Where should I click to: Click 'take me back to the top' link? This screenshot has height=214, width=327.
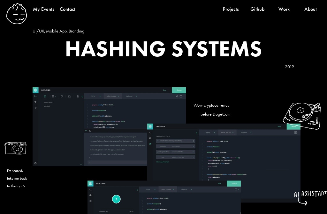(17, 178)
